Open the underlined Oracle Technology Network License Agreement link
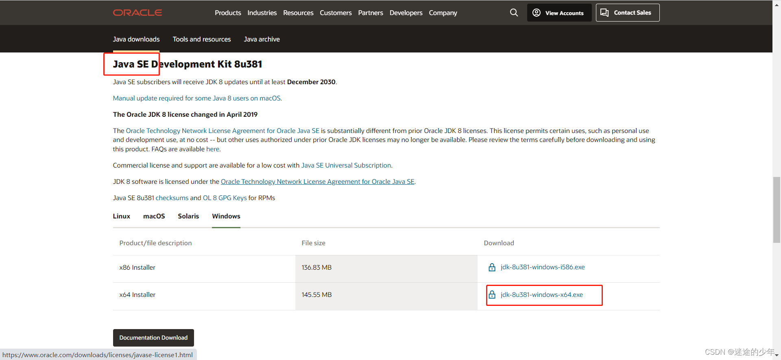Image resolution: width=781 pixels, height=360 pixels. pos(318,181)
